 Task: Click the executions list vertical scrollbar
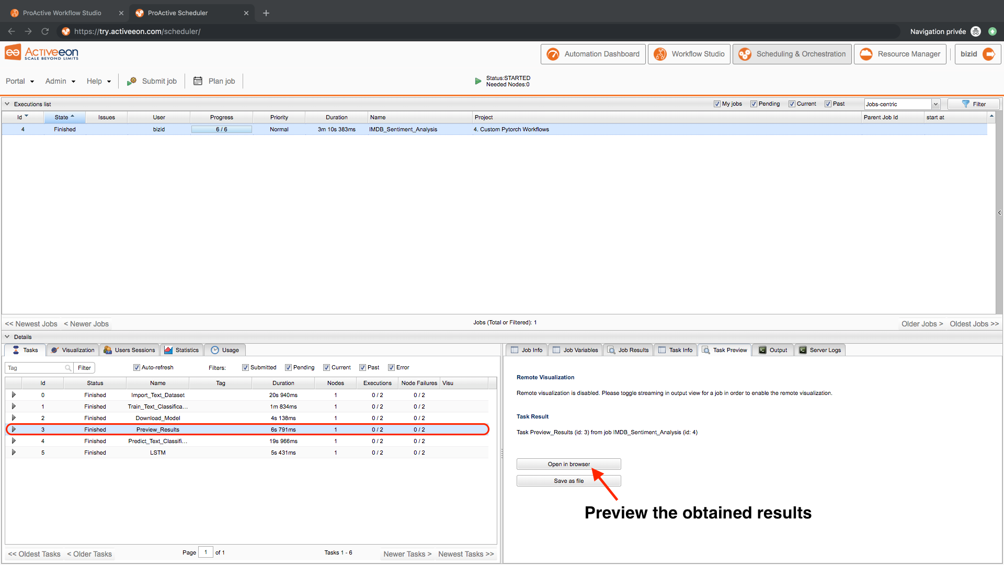[991, 212]
